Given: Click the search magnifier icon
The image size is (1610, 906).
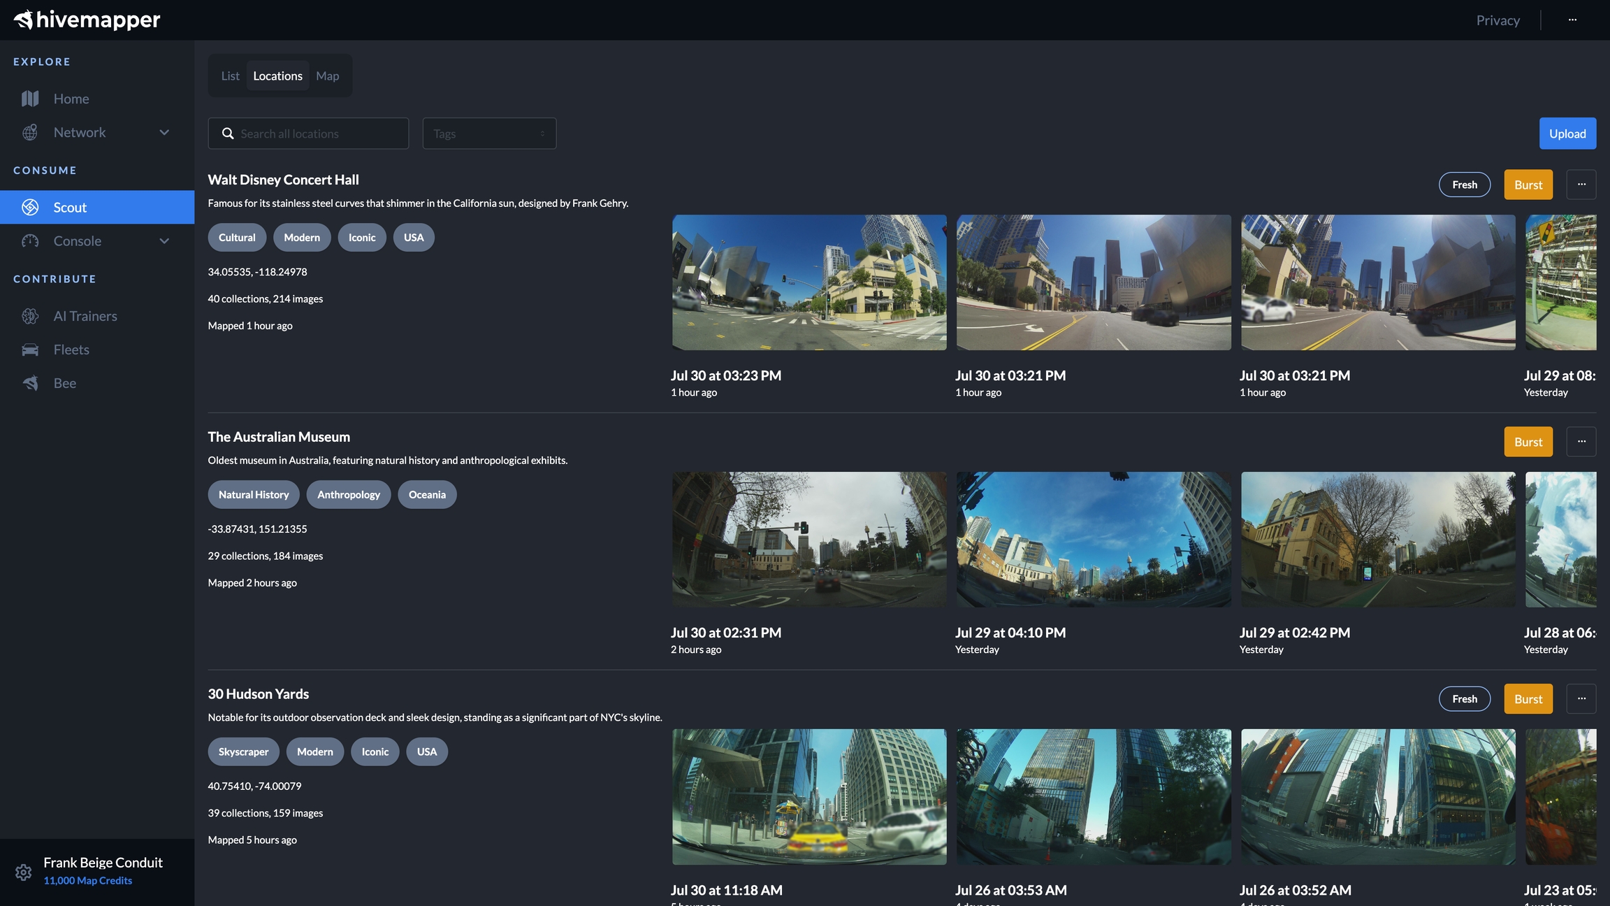Looking at the screenshot, I should 228,134.
